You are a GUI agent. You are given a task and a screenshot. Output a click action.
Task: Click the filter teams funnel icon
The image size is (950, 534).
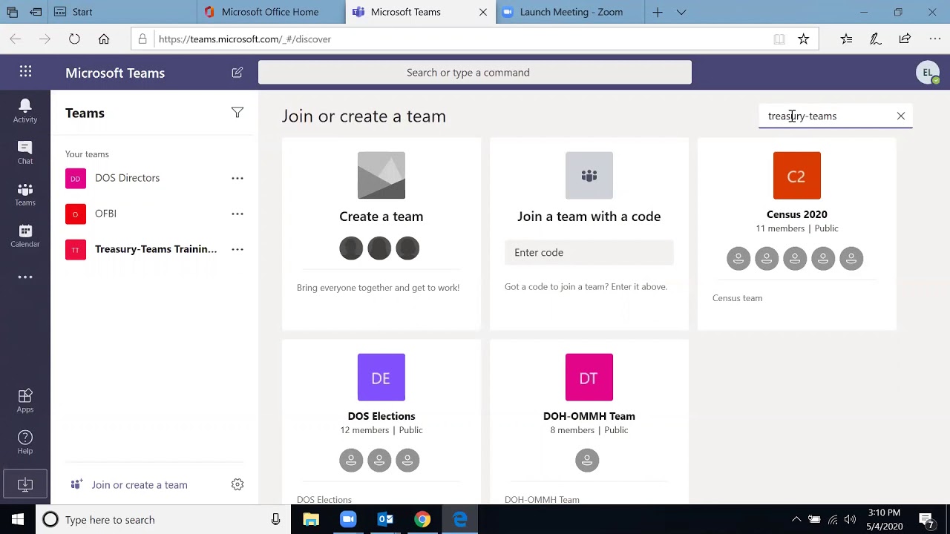coord(237,113)
